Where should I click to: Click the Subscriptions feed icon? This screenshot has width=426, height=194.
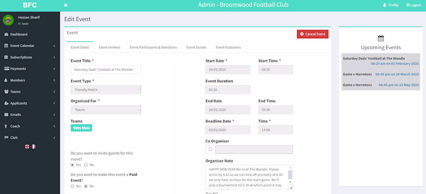tap(6, 57)
